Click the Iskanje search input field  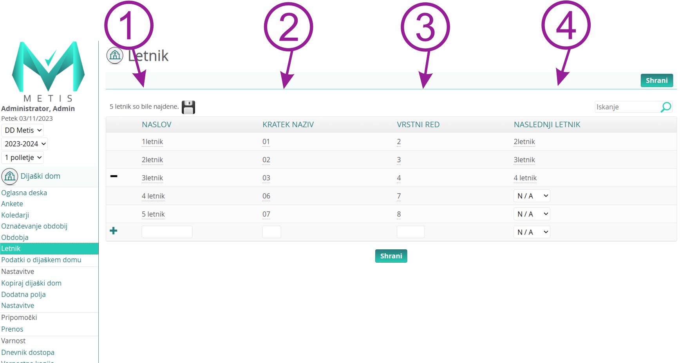point(627,107)
